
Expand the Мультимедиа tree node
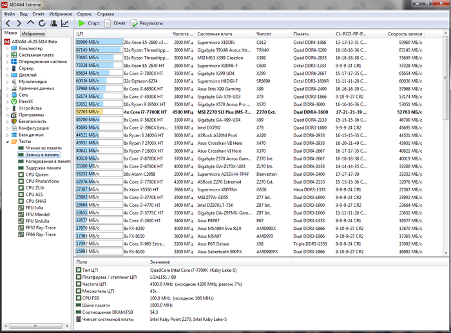click(8, 82)
